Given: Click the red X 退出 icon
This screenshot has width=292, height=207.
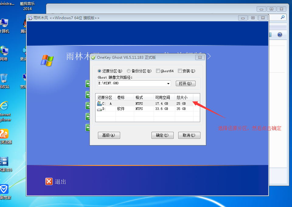Looking at the screenshot, I should pyautogui.click(x=49, y=181).
